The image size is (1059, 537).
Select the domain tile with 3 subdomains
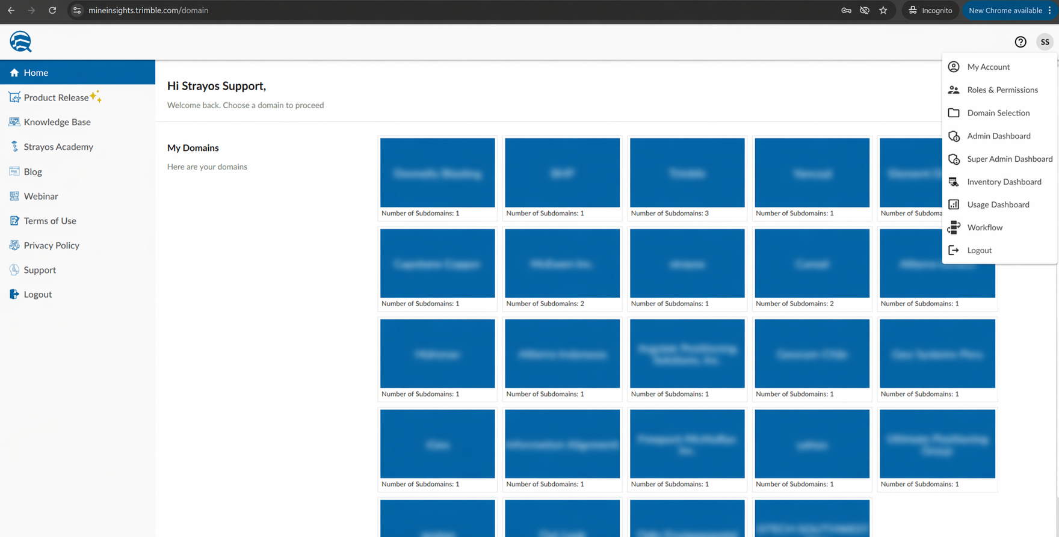point(687,173)
